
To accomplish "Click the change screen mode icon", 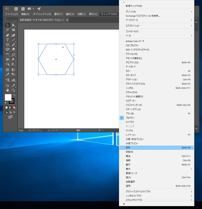I will click(x=11, y=117).
